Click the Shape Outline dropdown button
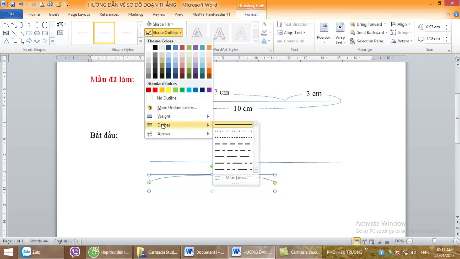 164,32
